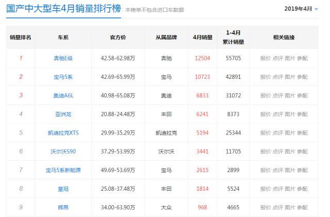Select the April sales value 12504
The height and width of the screenshot is (217, 330).
pos(203,58)
